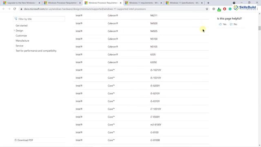
Task: Select the N4500 model cell
Action: (x=154, y=23)
